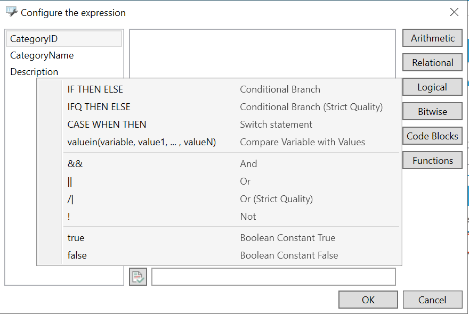Cancel the expression dialog
The width and height of the screenshot is (469, 315).
pos(432,300)
